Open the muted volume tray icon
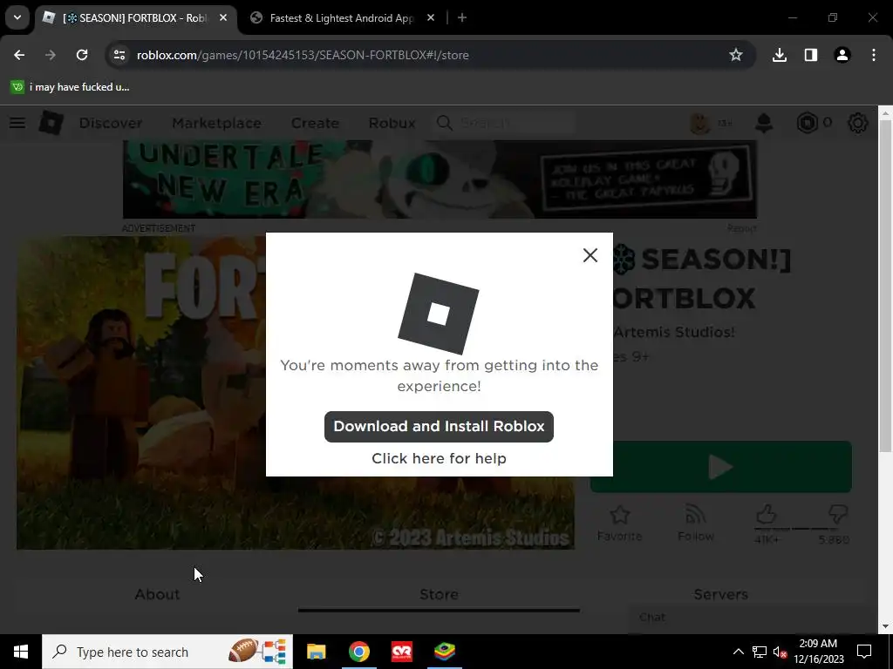This screenshot has height=669, width=893. coord(781,652)
